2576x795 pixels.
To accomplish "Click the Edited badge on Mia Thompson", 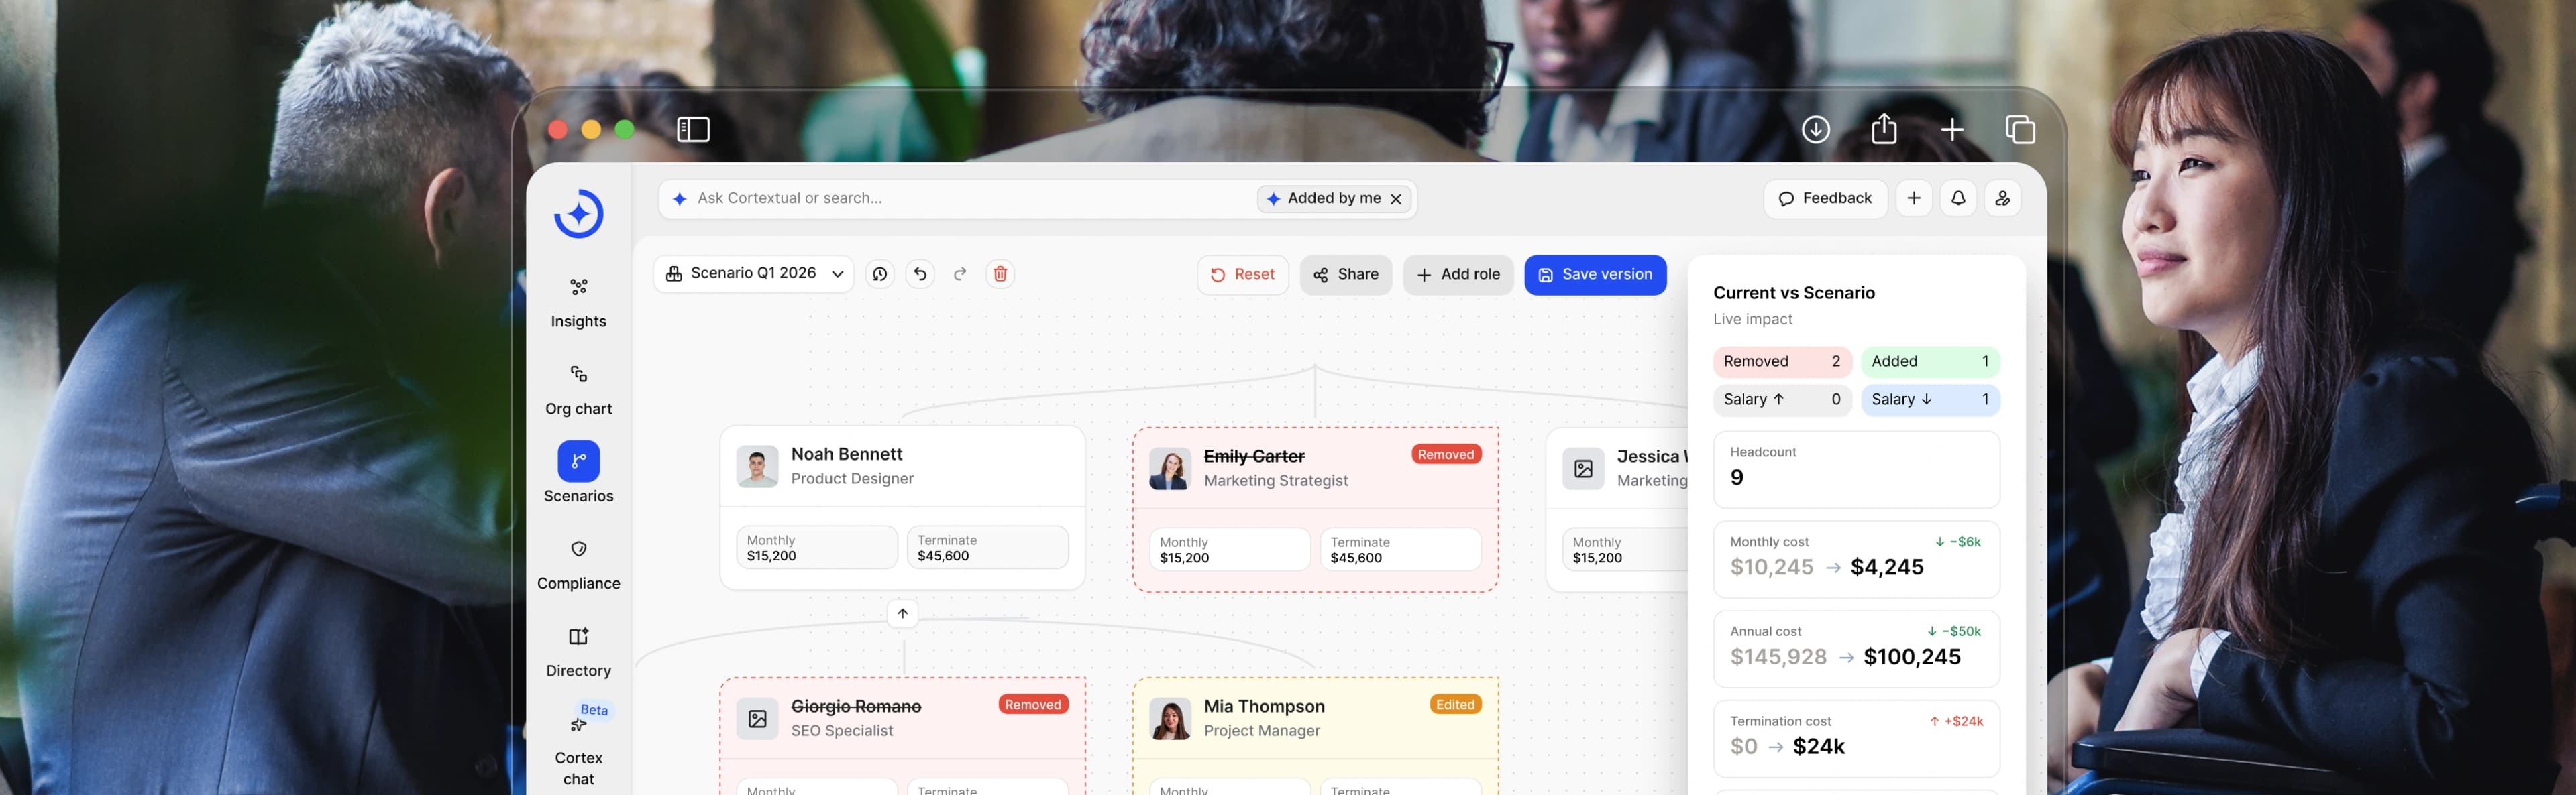I will tap(1455, 704).
